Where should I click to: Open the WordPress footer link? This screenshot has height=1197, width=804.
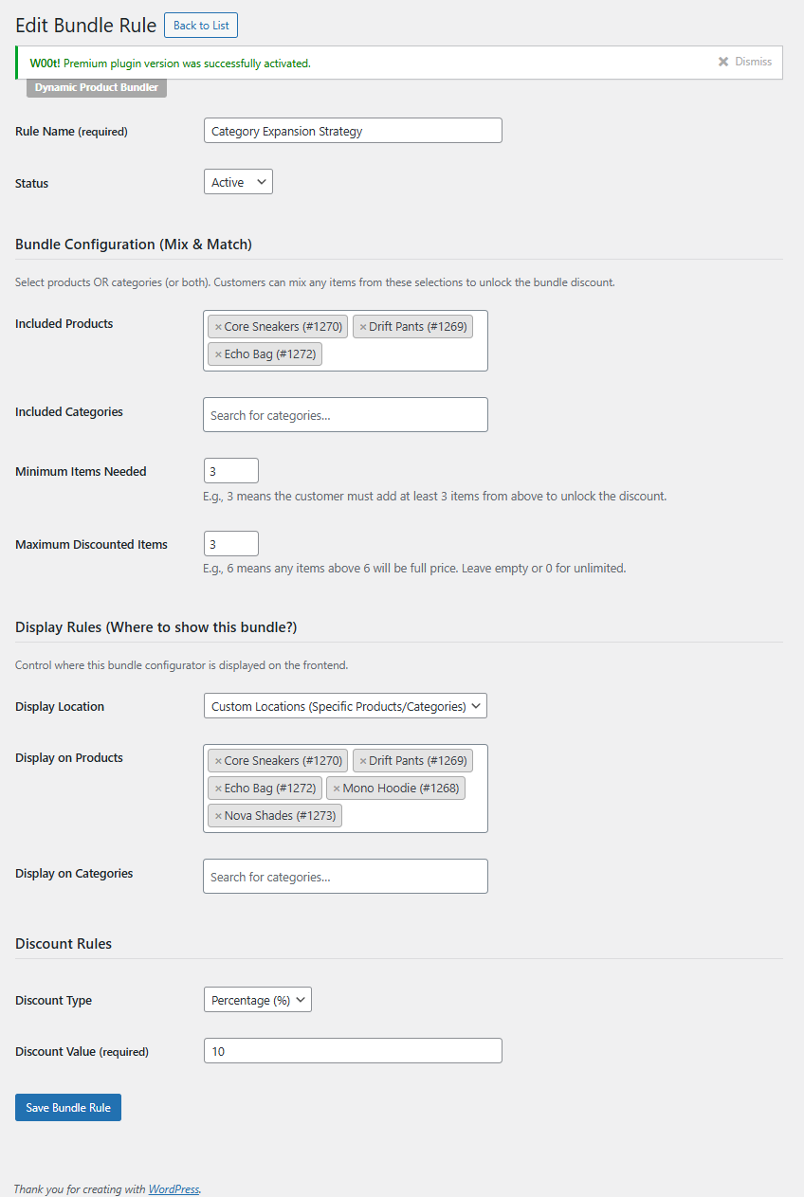point(174,1188)
